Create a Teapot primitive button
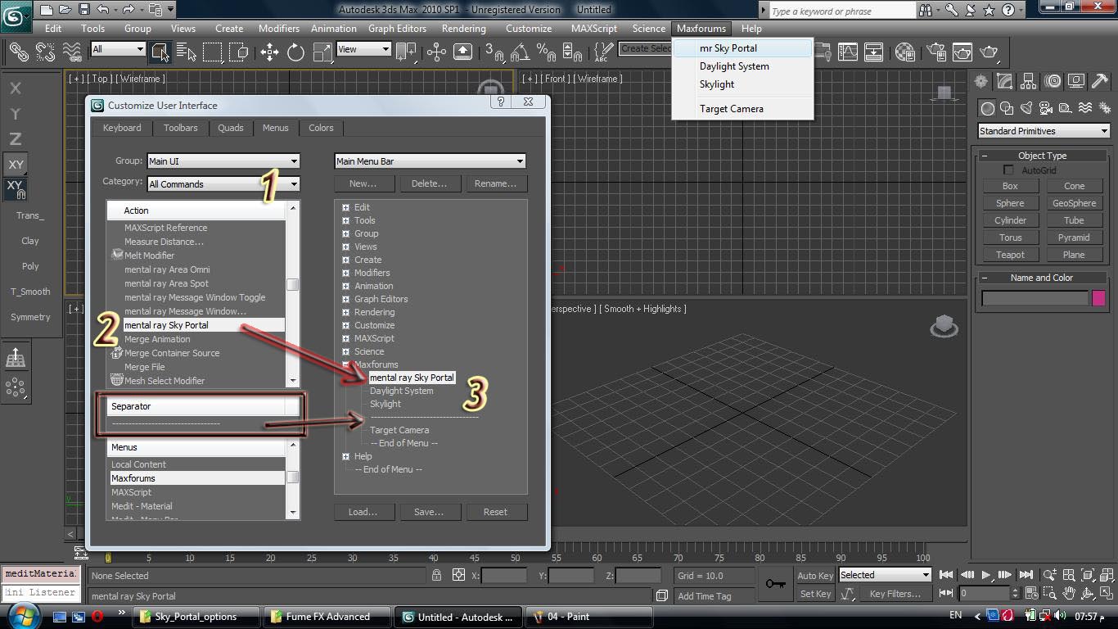This screenshot has height=629, width=1118. pyautogui.click(x=1010, y=255)
